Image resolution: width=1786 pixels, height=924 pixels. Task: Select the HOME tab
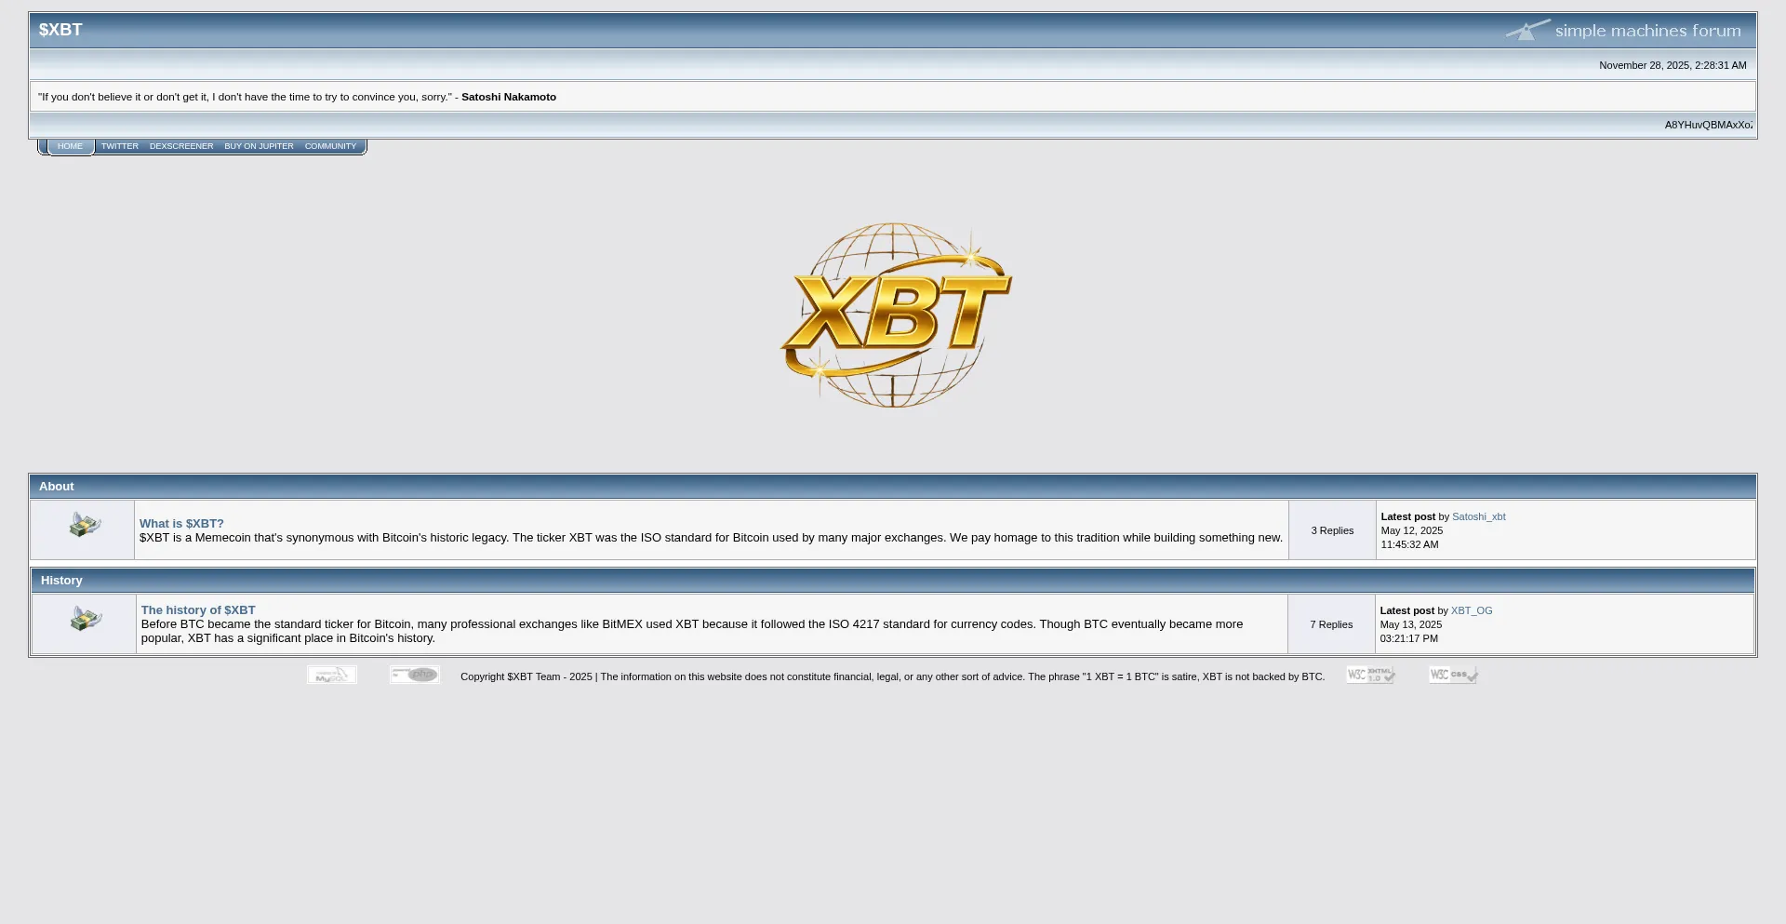tap(70, 147)
